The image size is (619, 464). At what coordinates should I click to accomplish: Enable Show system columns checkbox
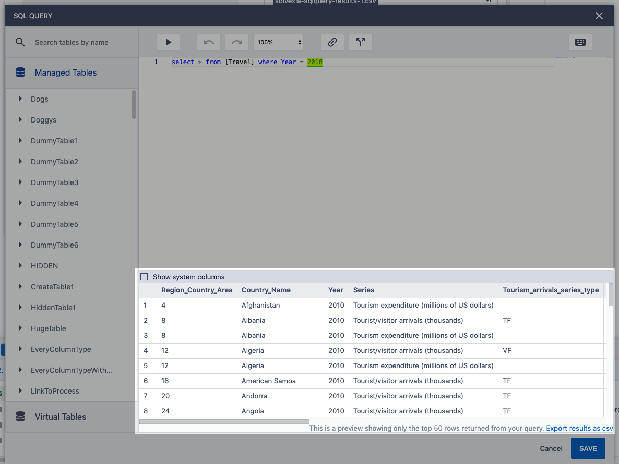tap(145, 277)
